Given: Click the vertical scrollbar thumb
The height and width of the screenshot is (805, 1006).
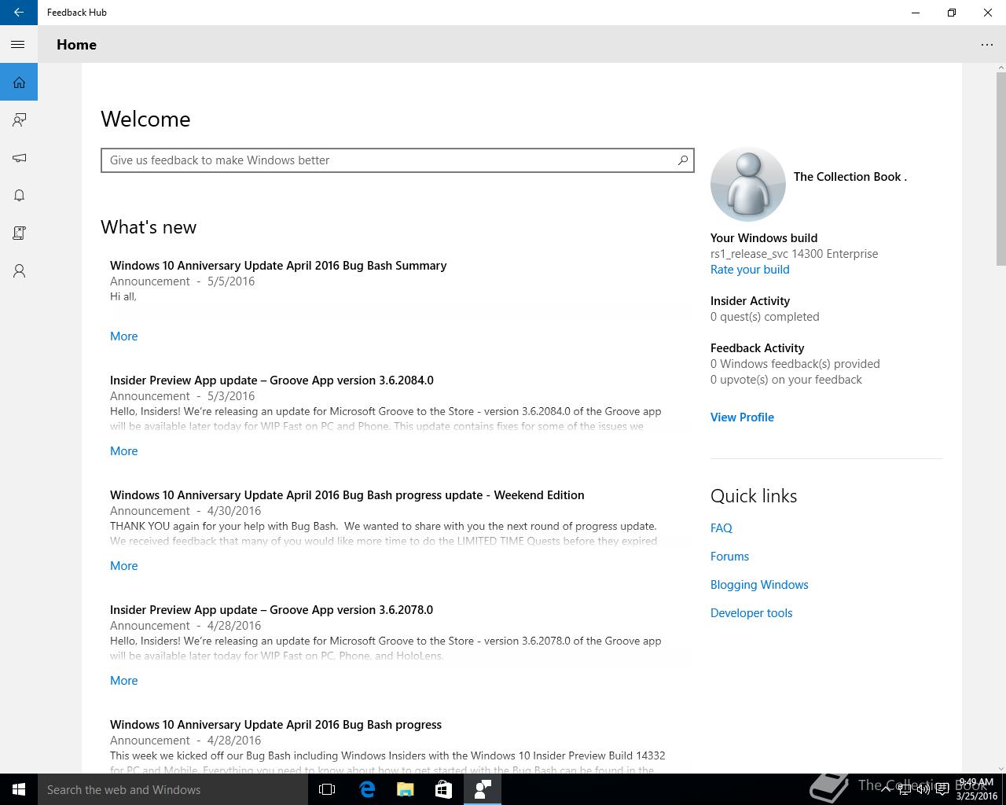Looking at the screenshot, I should [1000, 169].
